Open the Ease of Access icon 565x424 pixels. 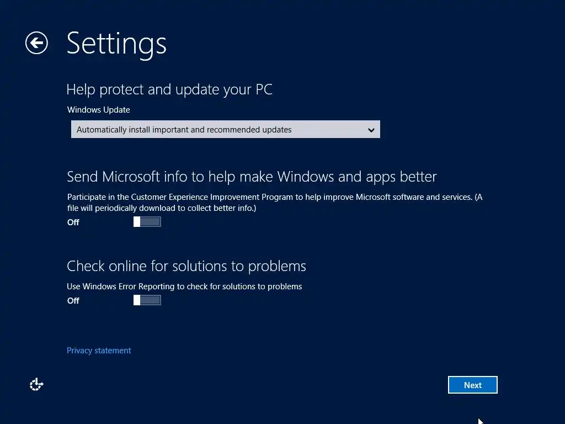(x=36, y=385)
